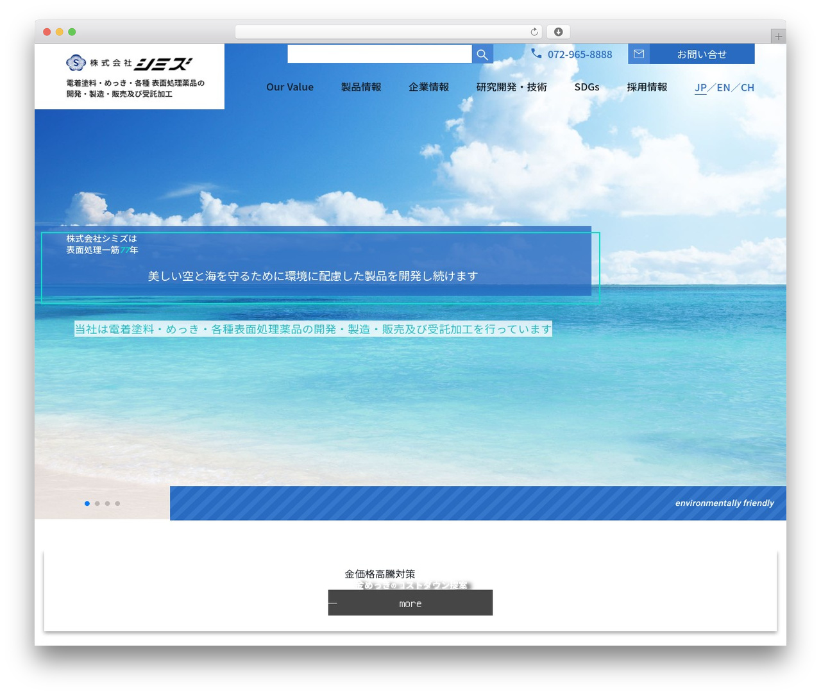
Task: Open the Our Value menu
Action: pyautogui.click(x=290, y=87)
